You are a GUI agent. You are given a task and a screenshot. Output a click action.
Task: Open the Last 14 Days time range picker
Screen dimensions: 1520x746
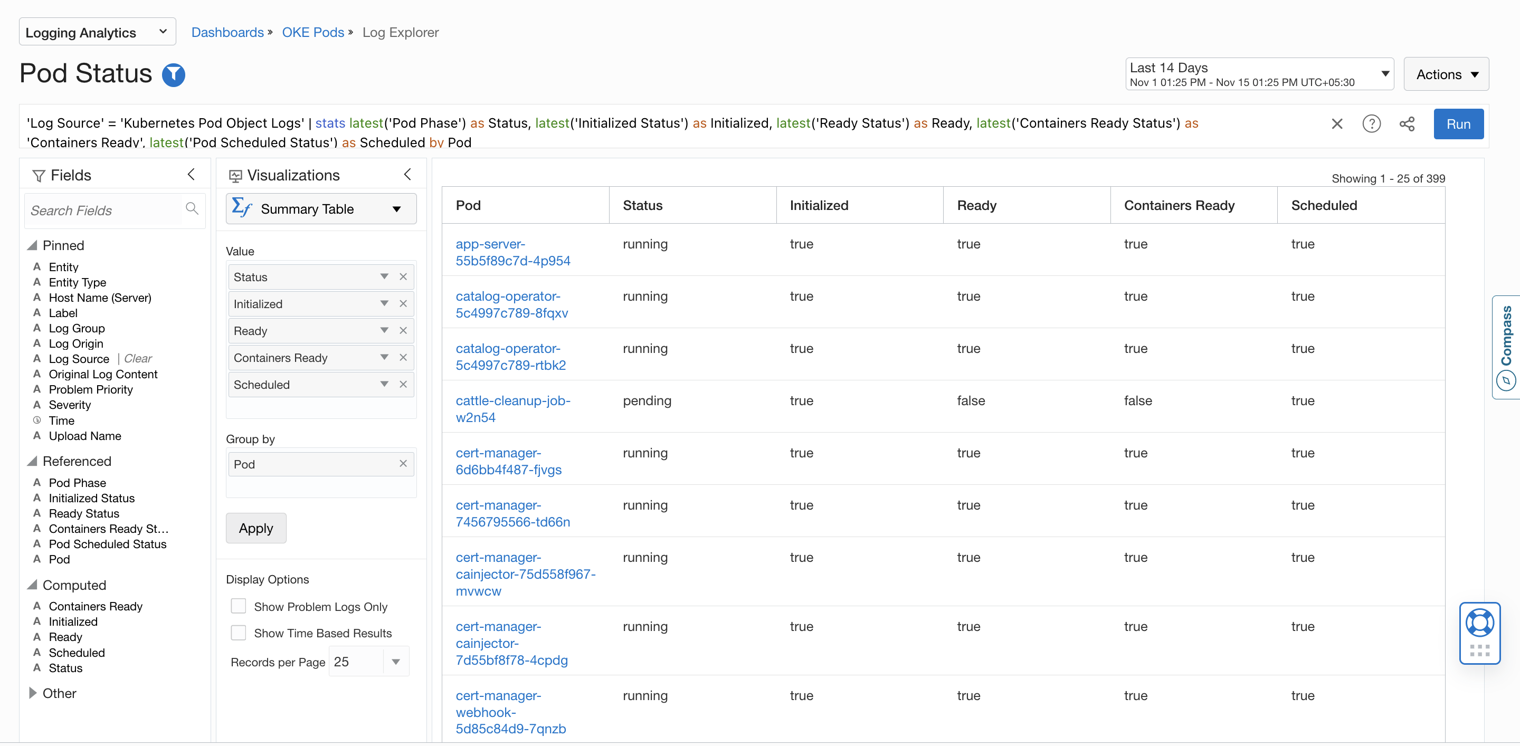[x=1257, y=74]
